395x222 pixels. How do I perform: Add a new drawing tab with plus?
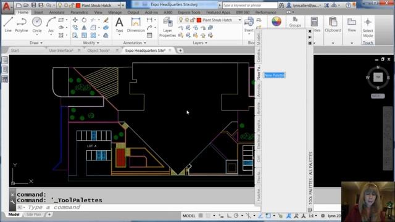[x=180, y=51]
